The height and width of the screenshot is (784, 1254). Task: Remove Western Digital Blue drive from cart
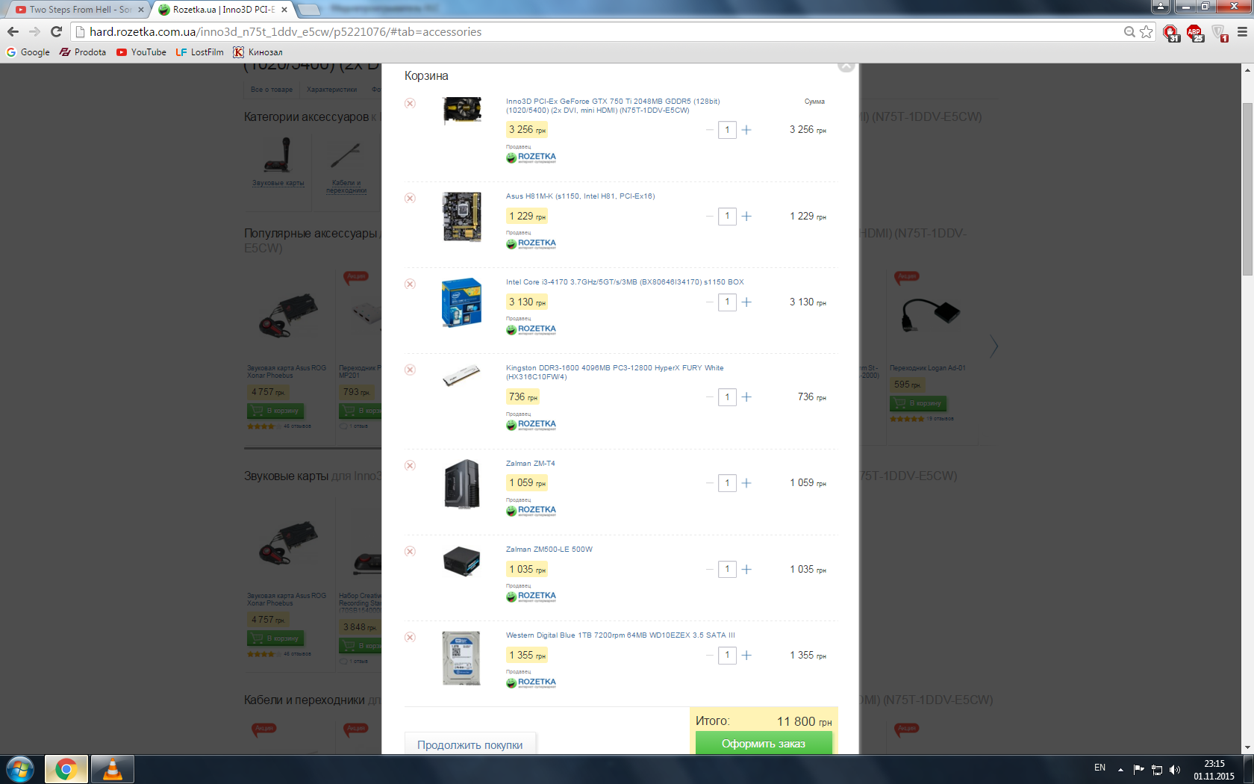[410, 637]
